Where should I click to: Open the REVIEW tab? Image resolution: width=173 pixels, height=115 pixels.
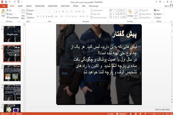(76, 6)
